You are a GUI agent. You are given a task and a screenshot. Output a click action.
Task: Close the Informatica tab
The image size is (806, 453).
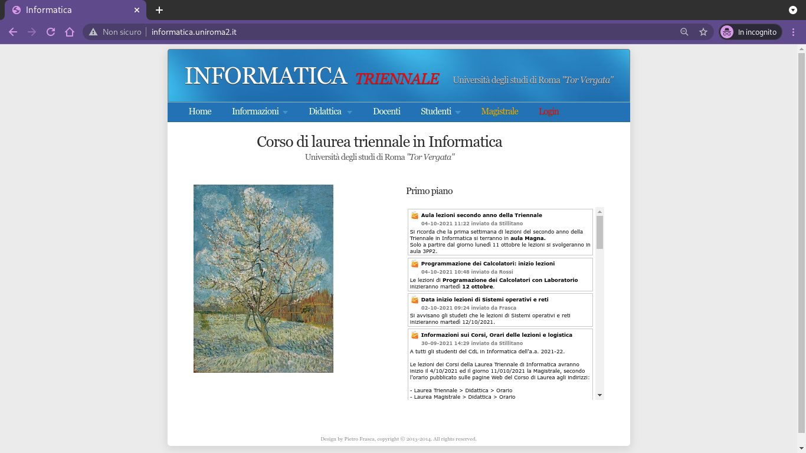click(x=137, y=10)
